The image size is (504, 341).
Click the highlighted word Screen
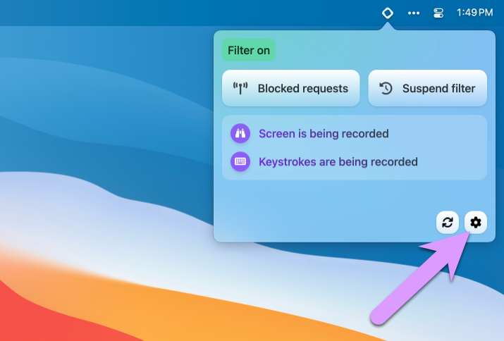(276, 134)
